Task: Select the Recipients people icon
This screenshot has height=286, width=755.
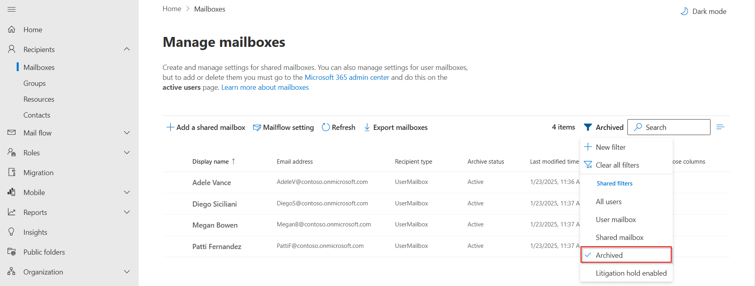Action: [x=12, y=49]
